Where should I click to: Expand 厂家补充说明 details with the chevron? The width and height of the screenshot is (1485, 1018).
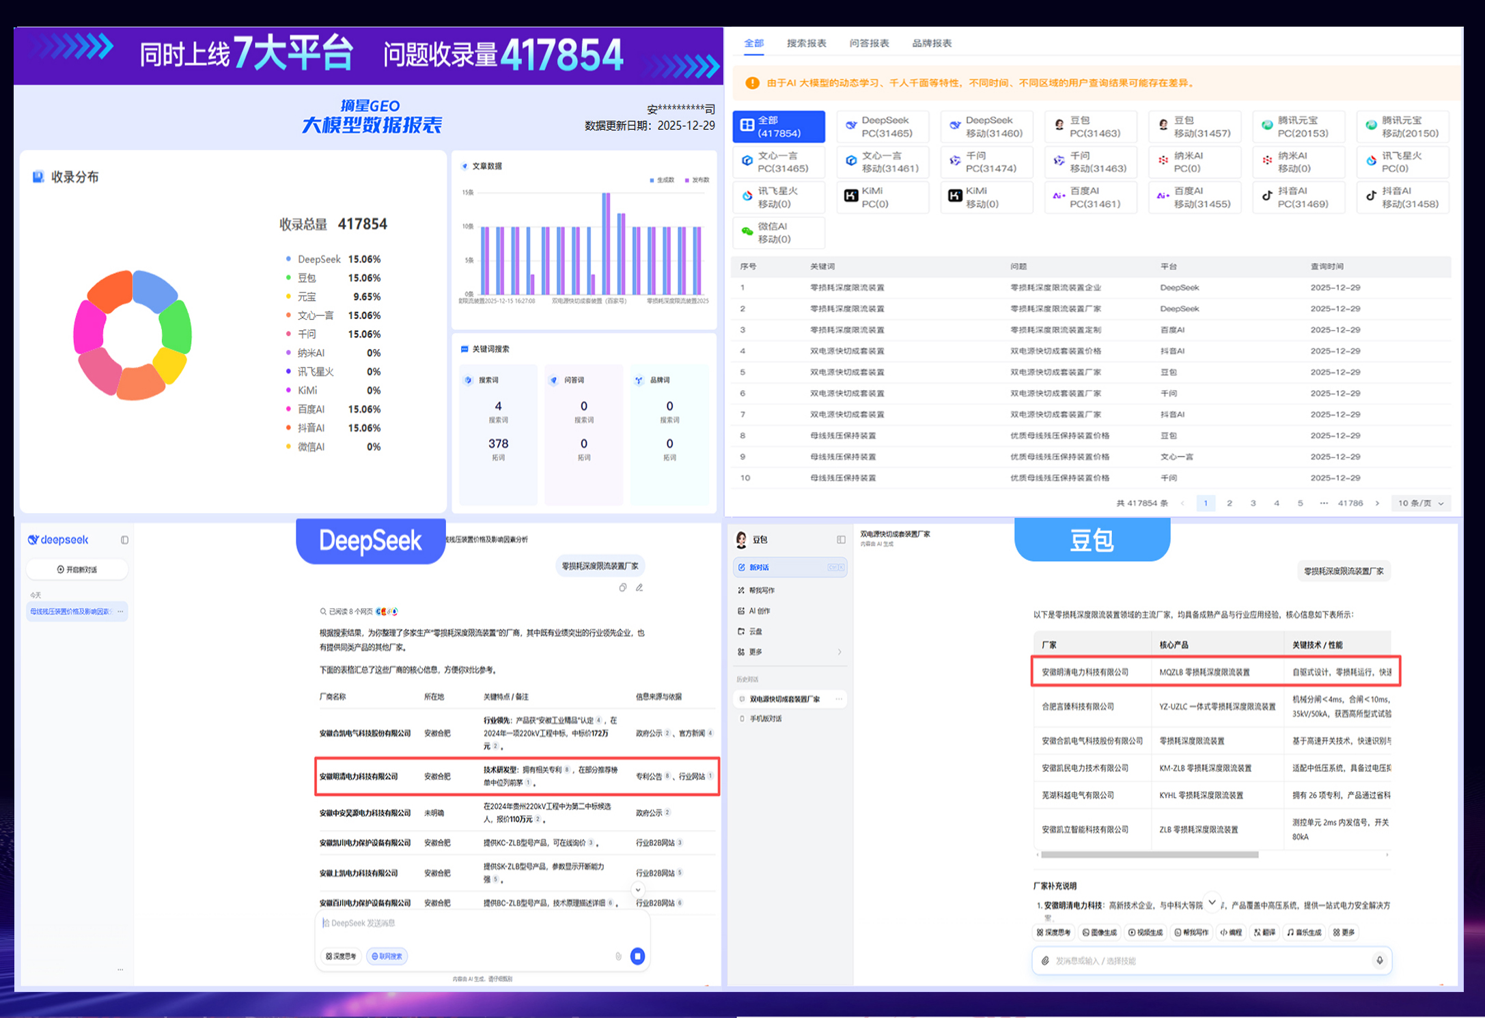click(1213, 901)
